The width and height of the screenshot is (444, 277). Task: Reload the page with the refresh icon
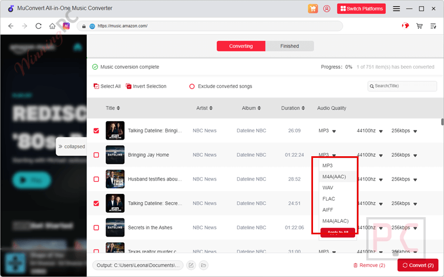(38, 26)
